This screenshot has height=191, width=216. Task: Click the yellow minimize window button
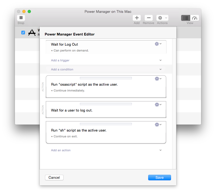pos(24,11)
